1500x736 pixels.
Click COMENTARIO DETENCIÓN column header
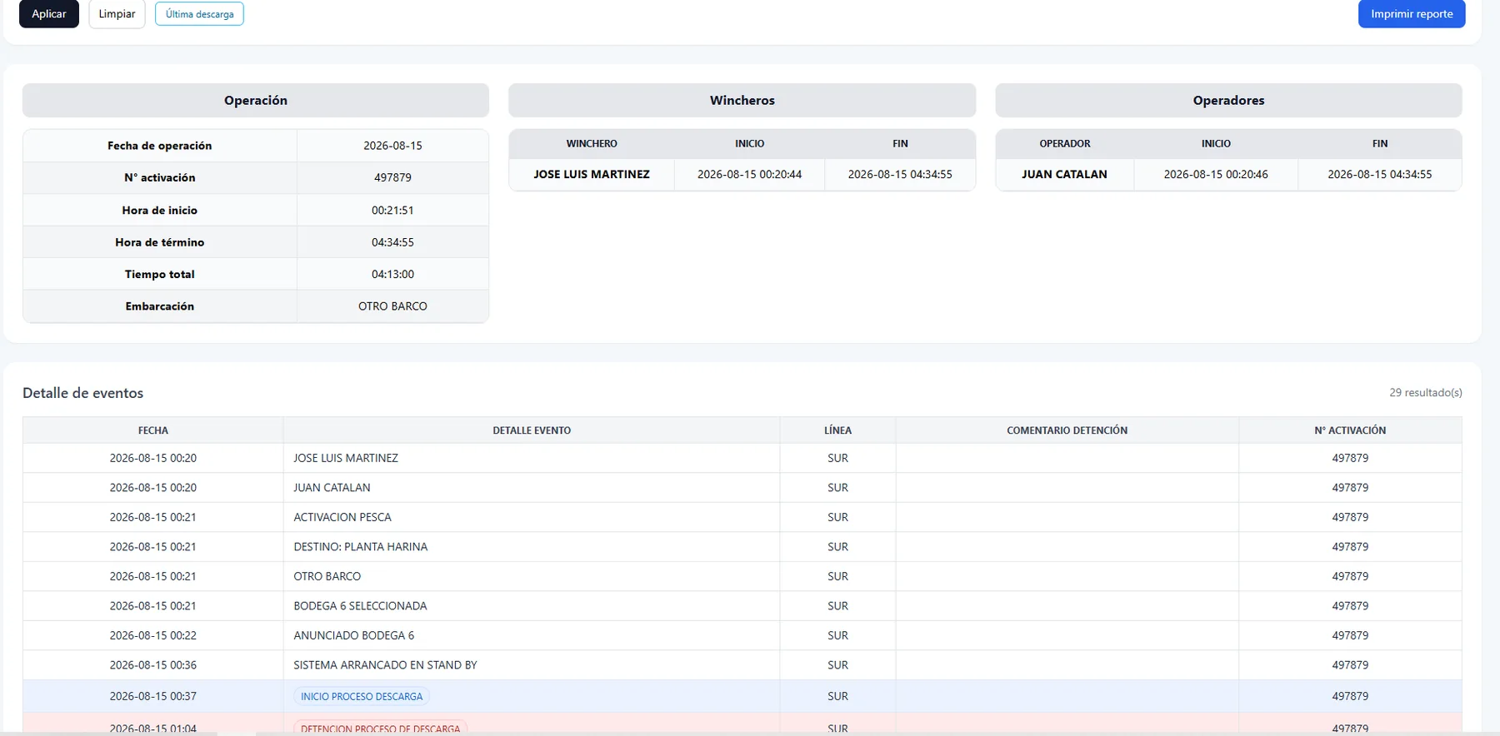point(1067,430)
